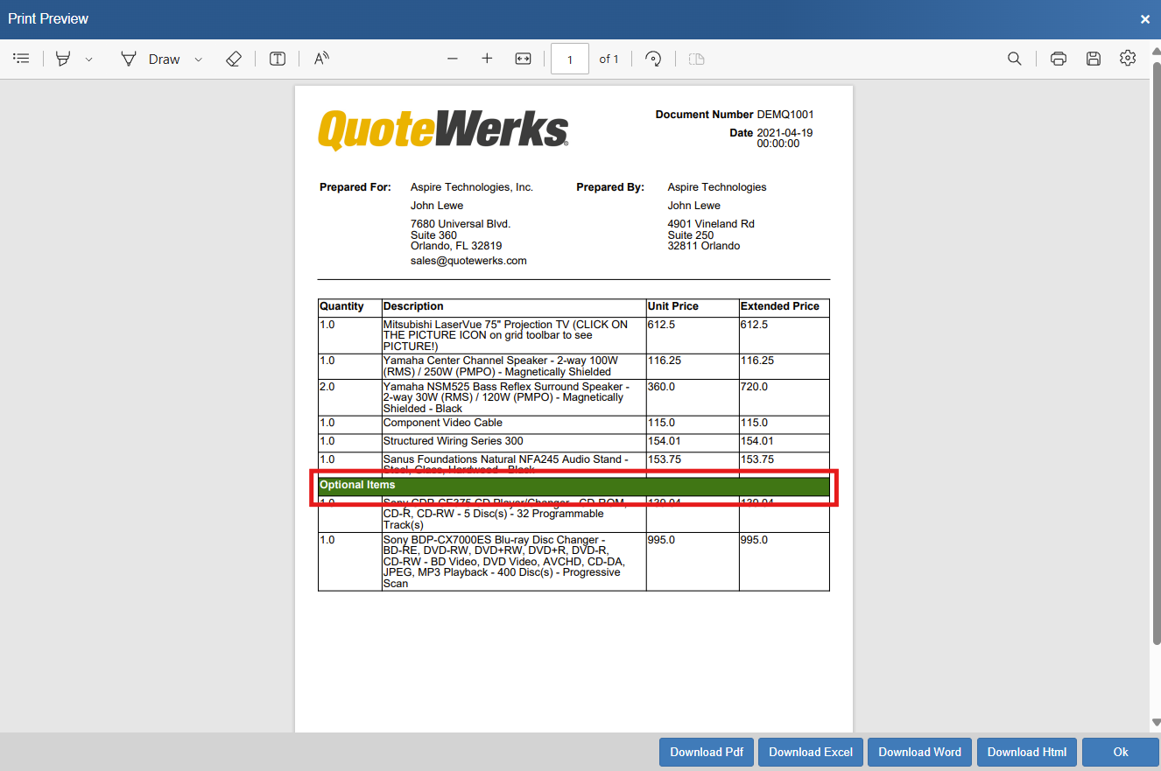Expand the highlighter options dropdown arrow
The width and height of the screenshot is (1161, 771).
point(88,60)
